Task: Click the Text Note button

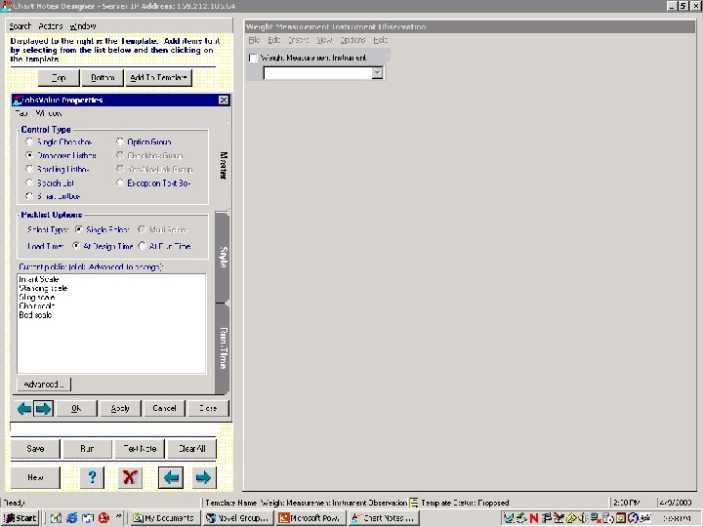Action: (x=140, y=449)
